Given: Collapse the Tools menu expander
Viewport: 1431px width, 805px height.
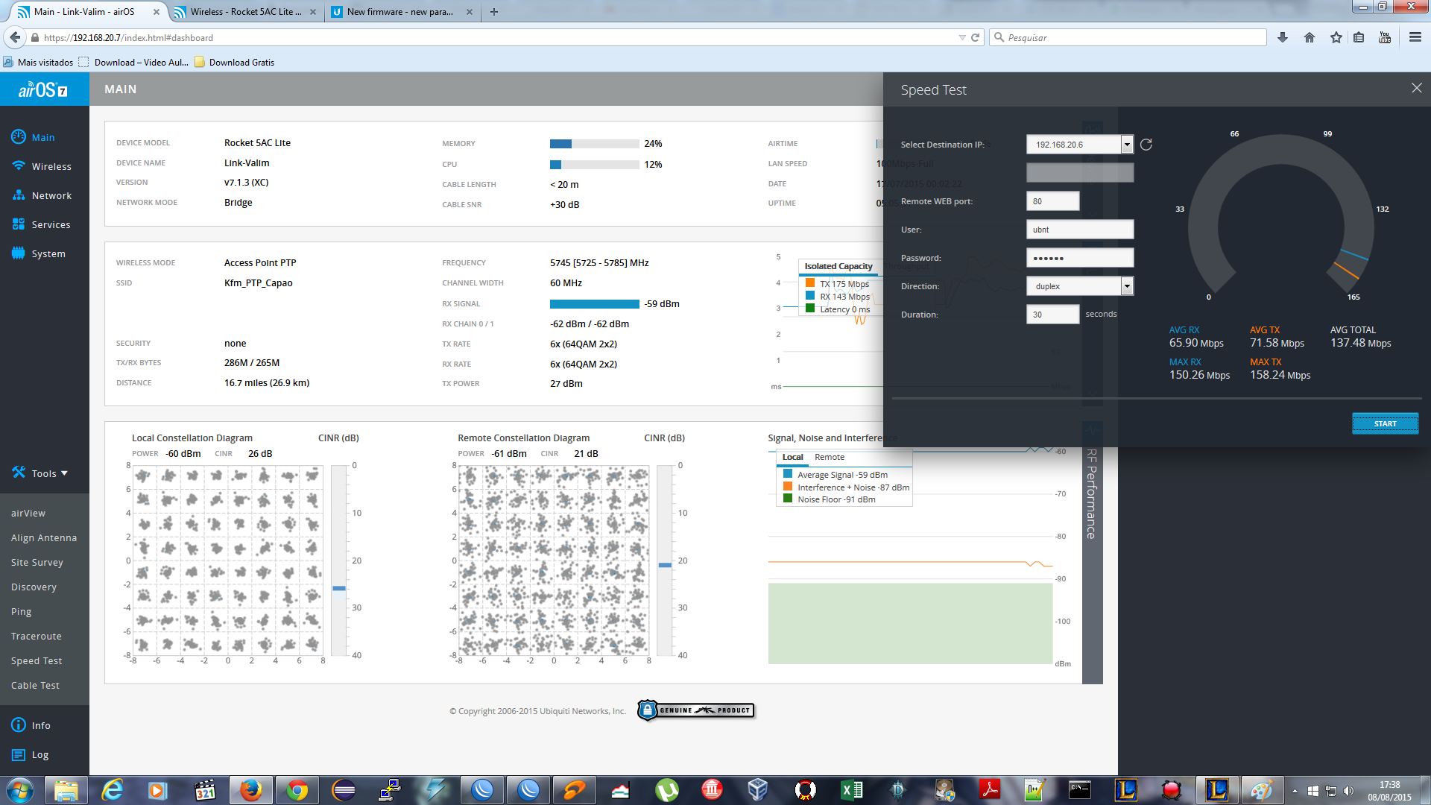Looking at the screenshot, I should [x=64, y=473].
